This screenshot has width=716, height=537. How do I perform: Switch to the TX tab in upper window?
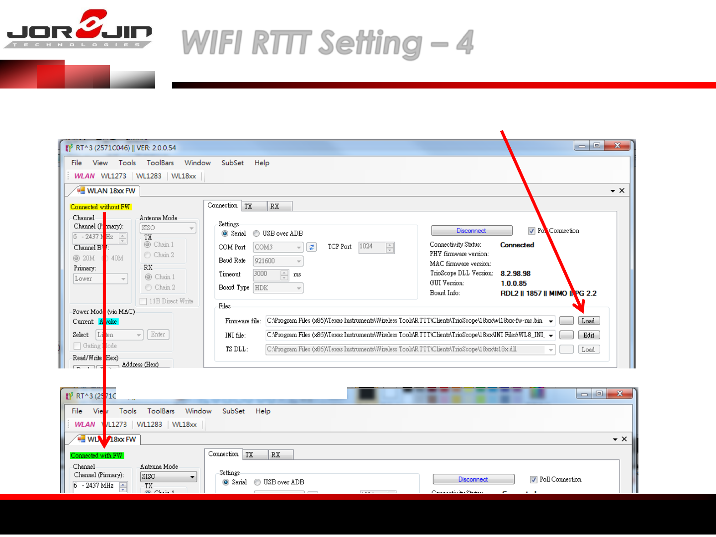point(254,206)
